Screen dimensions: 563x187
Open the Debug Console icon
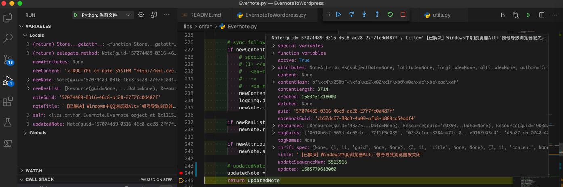tap(154, 15)
